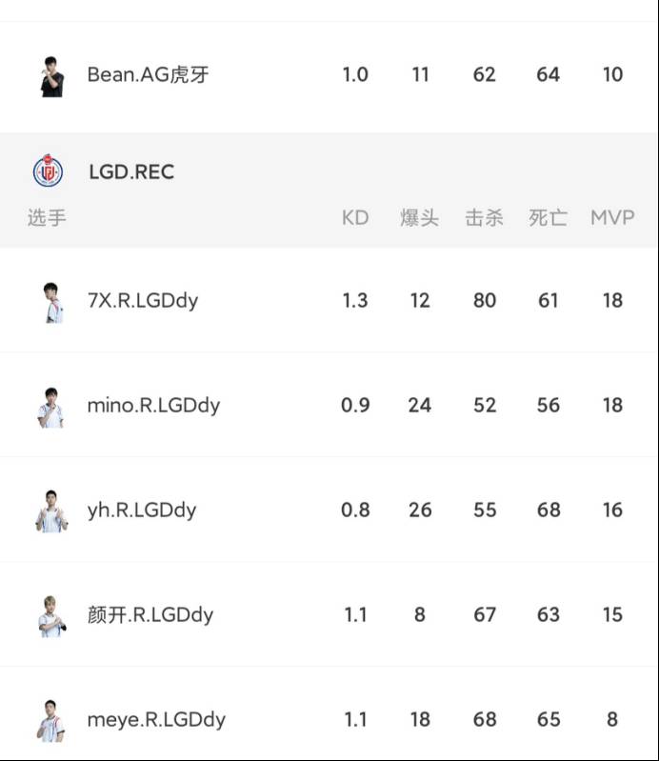
Task: Open the LGD.REC team name link
Action: tap(131, 171)
